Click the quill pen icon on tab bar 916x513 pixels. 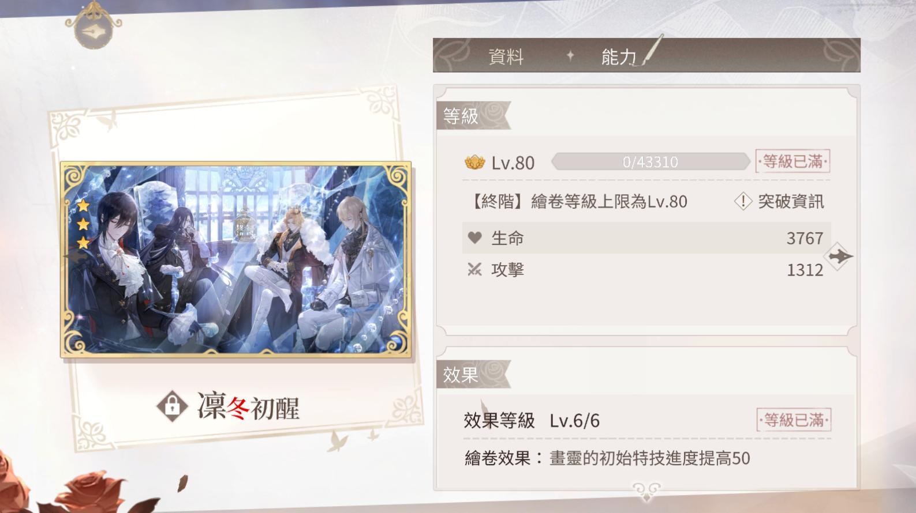(652, 50)
